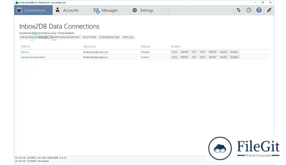Open the Demo 2 connection link
Viewport: 286px width, 165px height.
click(x=25, y=52)
